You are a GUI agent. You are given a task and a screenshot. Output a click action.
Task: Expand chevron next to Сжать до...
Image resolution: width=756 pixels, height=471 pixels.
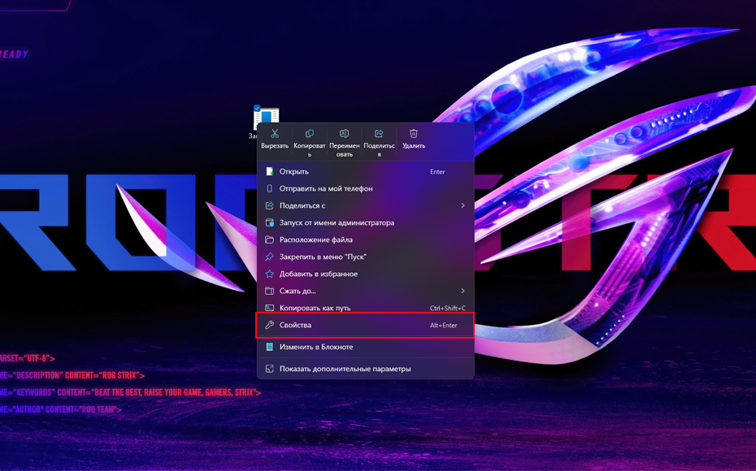click(463, 291)
